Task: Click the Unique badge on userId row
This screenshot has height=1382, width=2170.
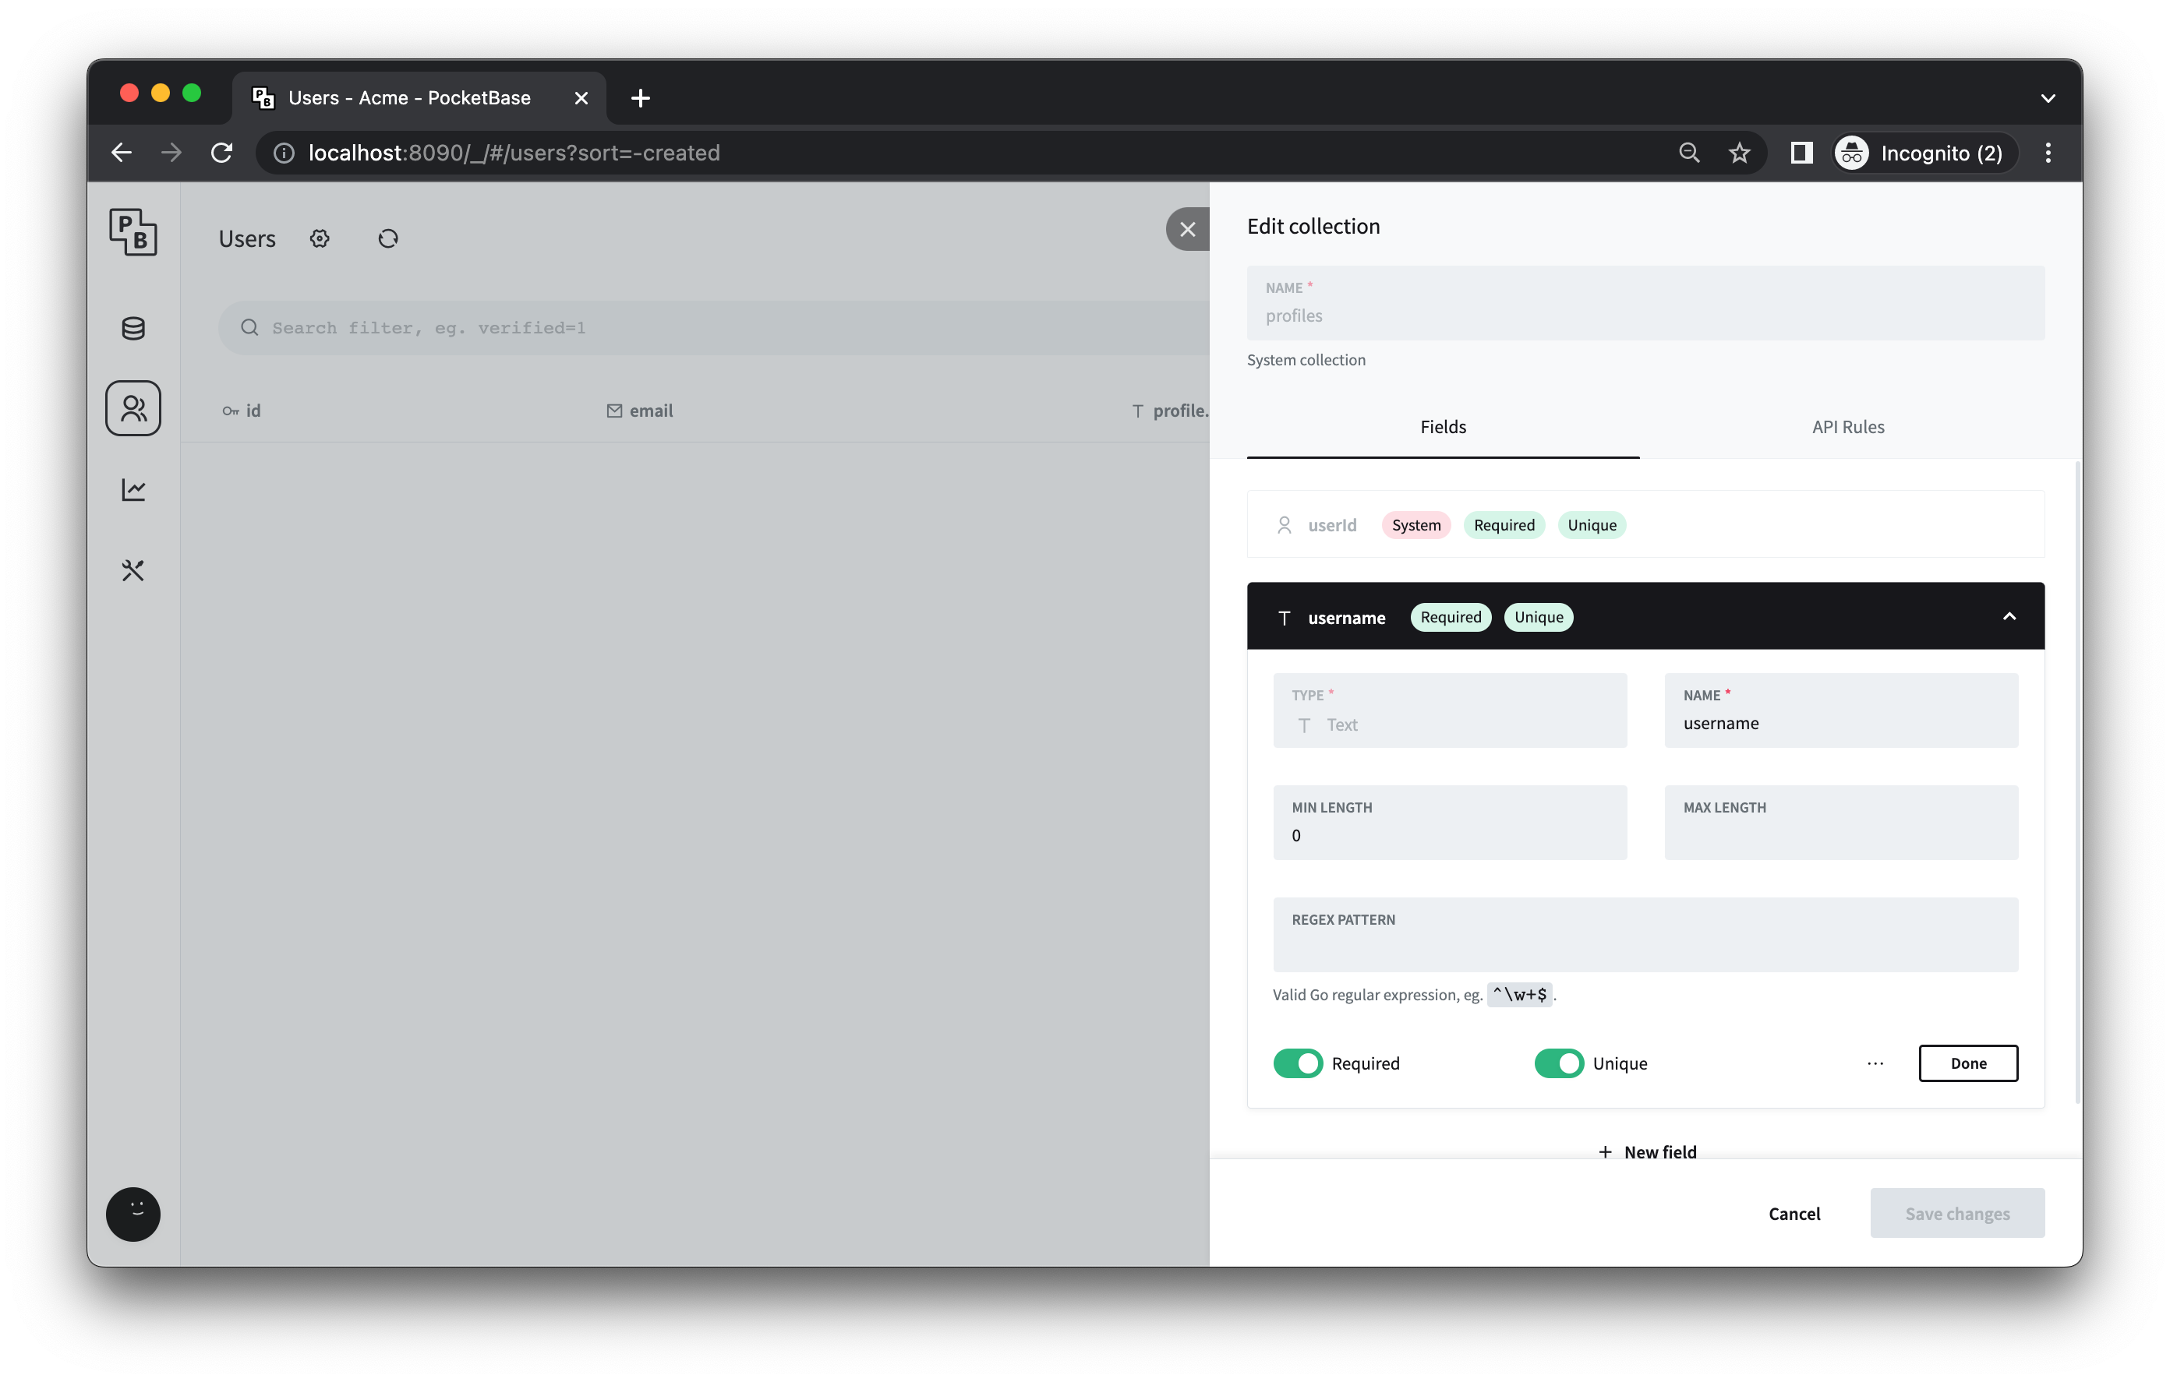Action: 1592,525
